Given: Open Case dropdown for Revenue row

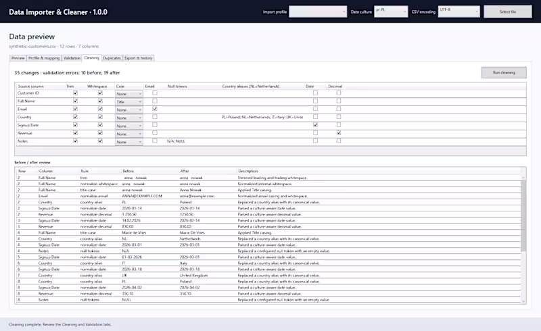Looking at the screenshot, I should [128, 134].
